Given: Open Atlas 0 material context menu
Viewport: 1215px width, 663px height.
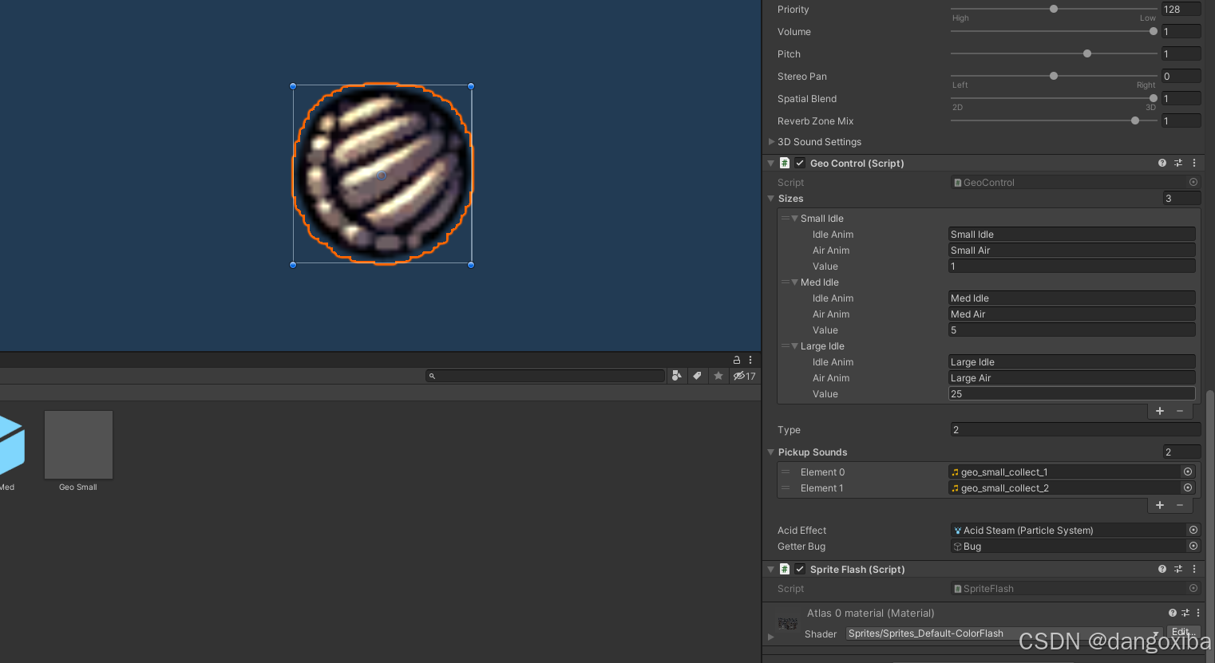Looking at the screenshot, I should click(1198, 613).
